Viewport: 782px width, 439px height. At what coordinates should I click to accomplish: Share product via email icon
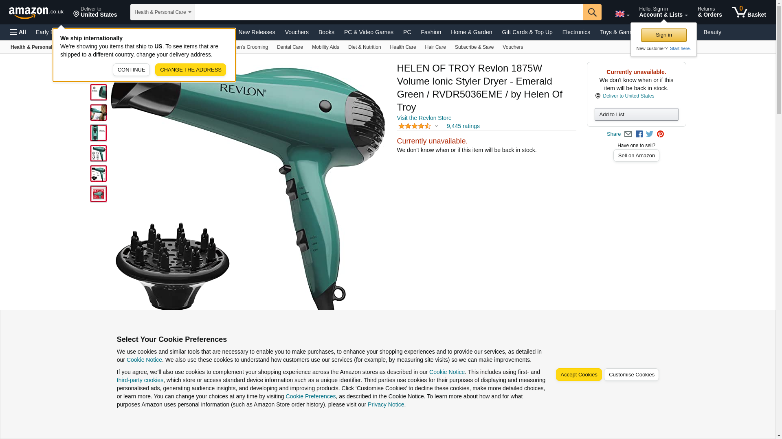(x=628, y=134)
